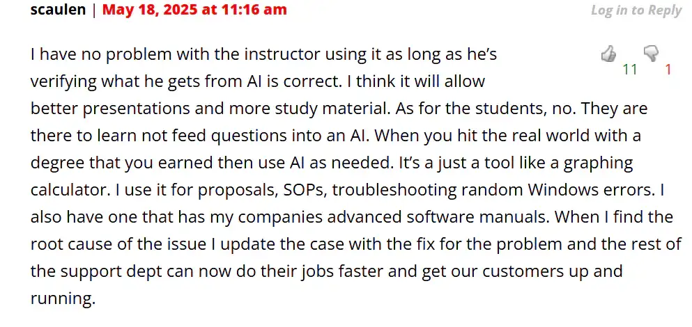692x327 pixels.
Task: Click the final word "running." of the comment
Action: click(x=63, y=298)
